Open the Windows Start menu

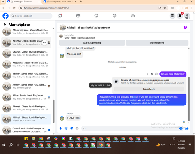(x=4, y=145)
